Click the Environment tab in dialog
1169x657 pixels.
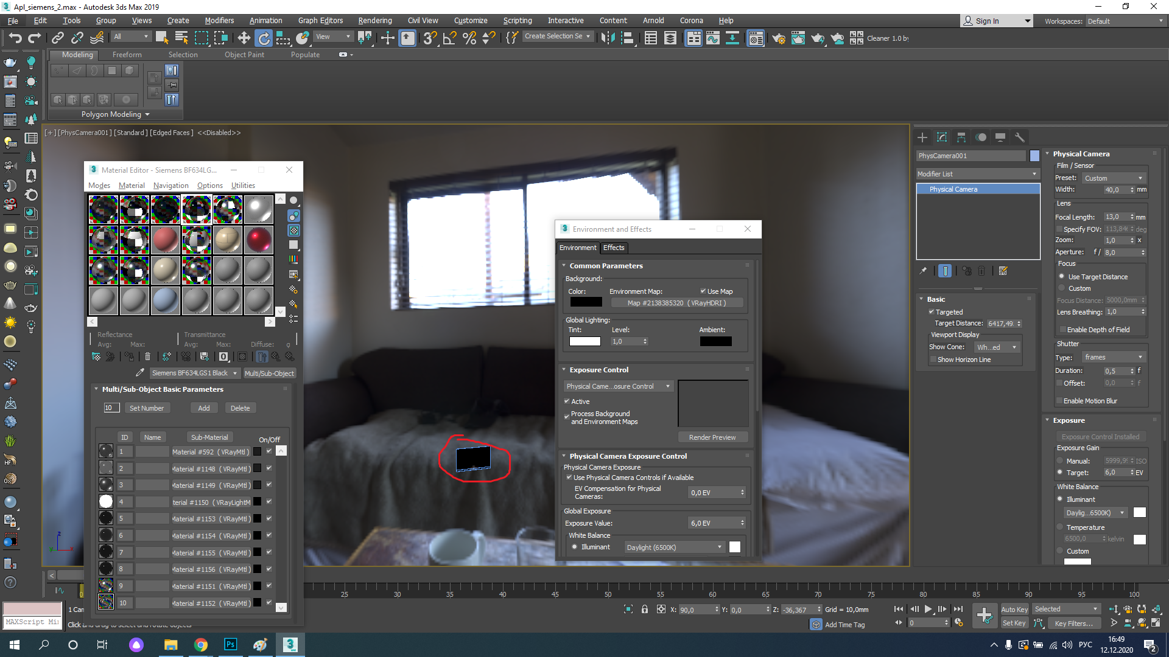[x=578, y=247]
